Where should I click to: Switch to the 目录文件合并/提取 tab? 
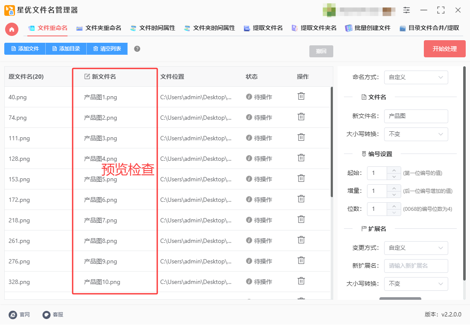point(429,28)
